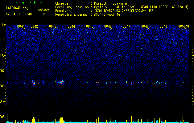Viewport: 194px width, 123px height.
Task: Click the 1.1 kHz axis label
Action: [x=3, y=40]
